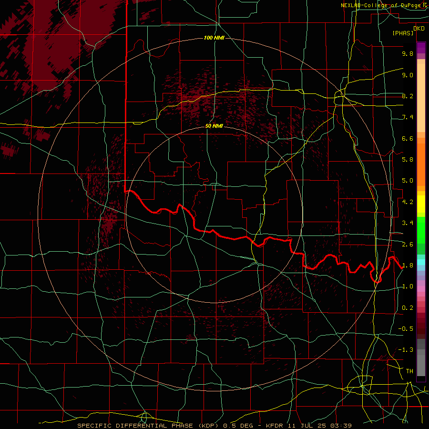Click the 2.6 value on the color scale

tap(408, 245)
